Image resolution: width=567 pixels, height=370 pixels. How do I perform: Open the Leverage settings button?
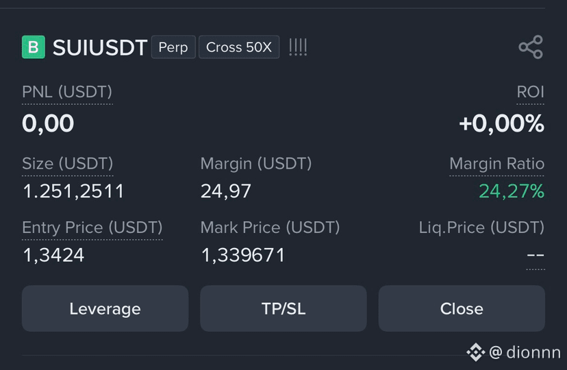[x=105, y=308]
